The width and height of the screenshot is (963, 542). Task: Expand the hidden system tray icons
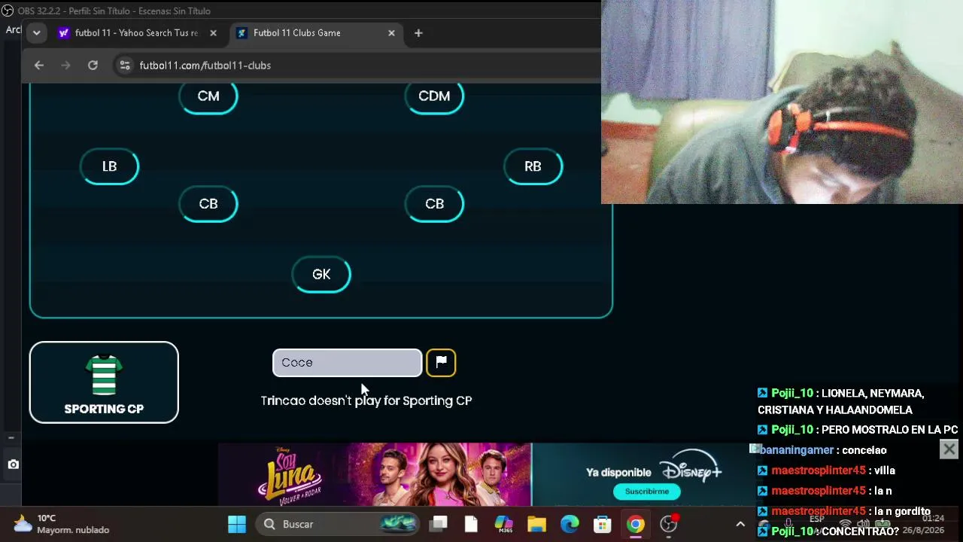pyautogui.click(x=740, y=524)
